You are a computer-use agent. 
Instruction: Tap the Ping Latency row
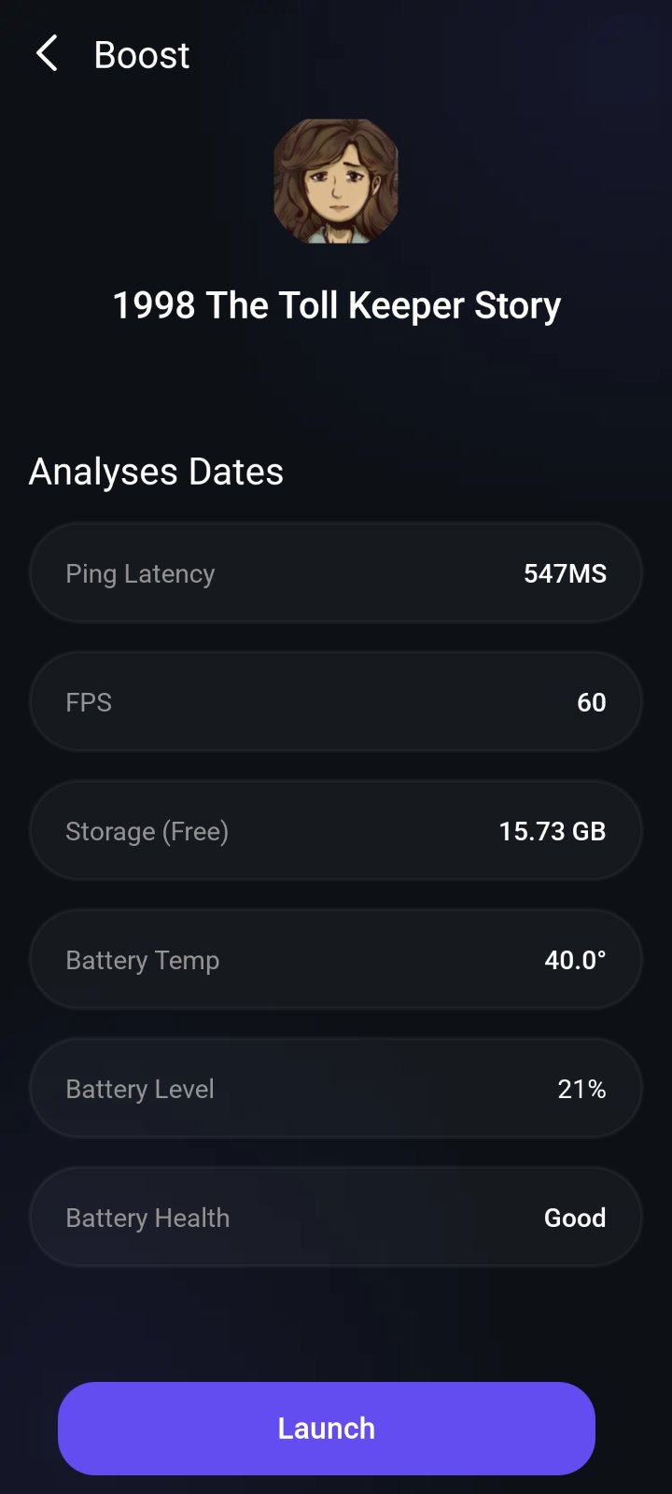click(x=336, y=573)
